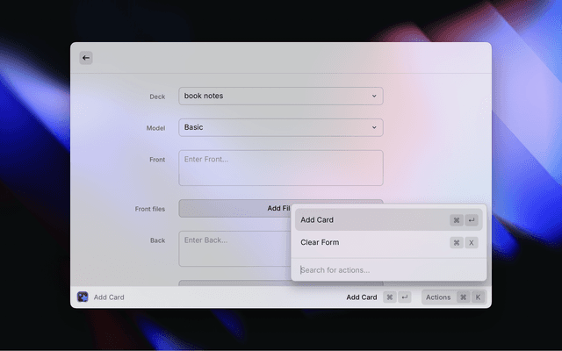Click the chevron arrow on the Model field
The image size is (562, 351).
(374, 127)
